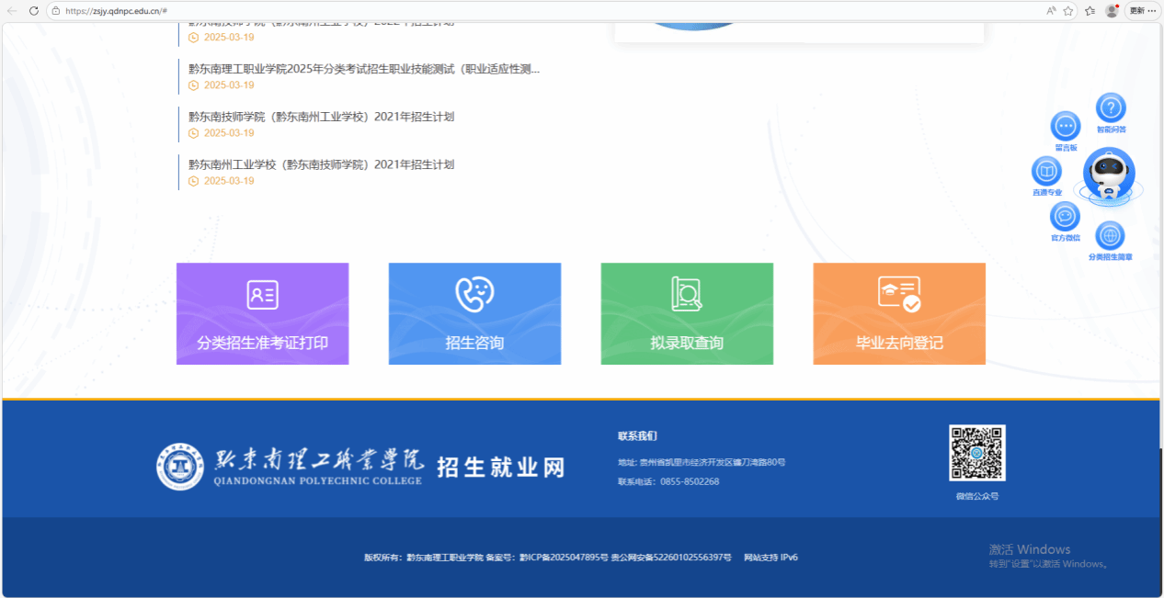Open the 毕业去向登记 orange tile

pos(899,313)
